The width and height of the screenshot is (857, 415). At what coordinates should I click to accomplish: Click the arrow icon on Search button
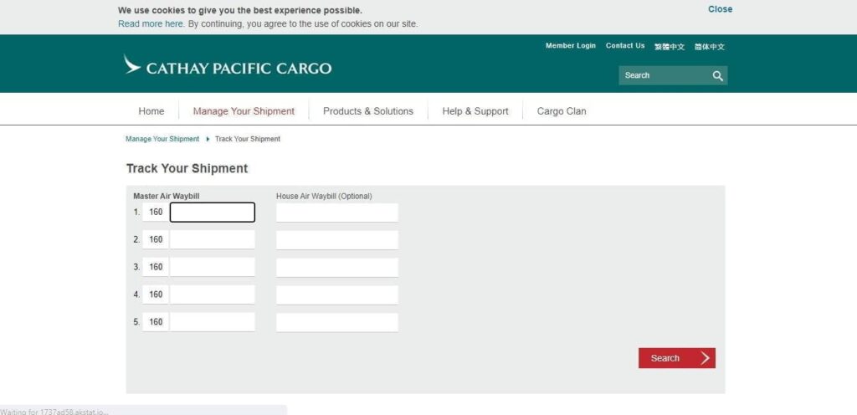(x=705, y=358)
